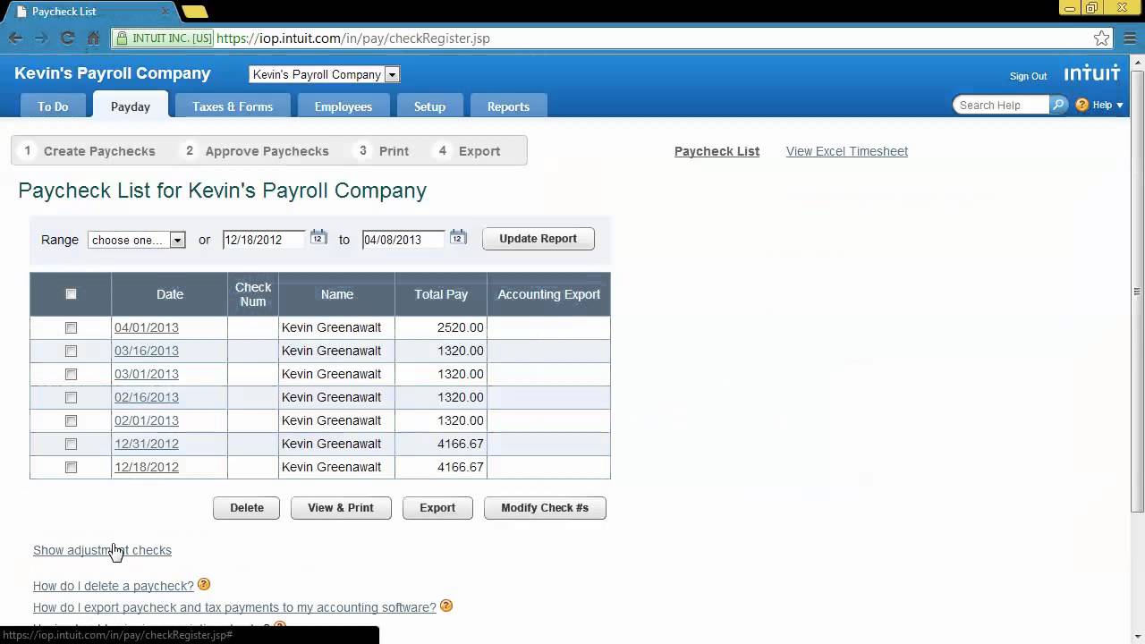The width and height of the screenshot is (1145, 644).
Task: Go to step 1 Create Paychecks
Action: tap(89, 151)
